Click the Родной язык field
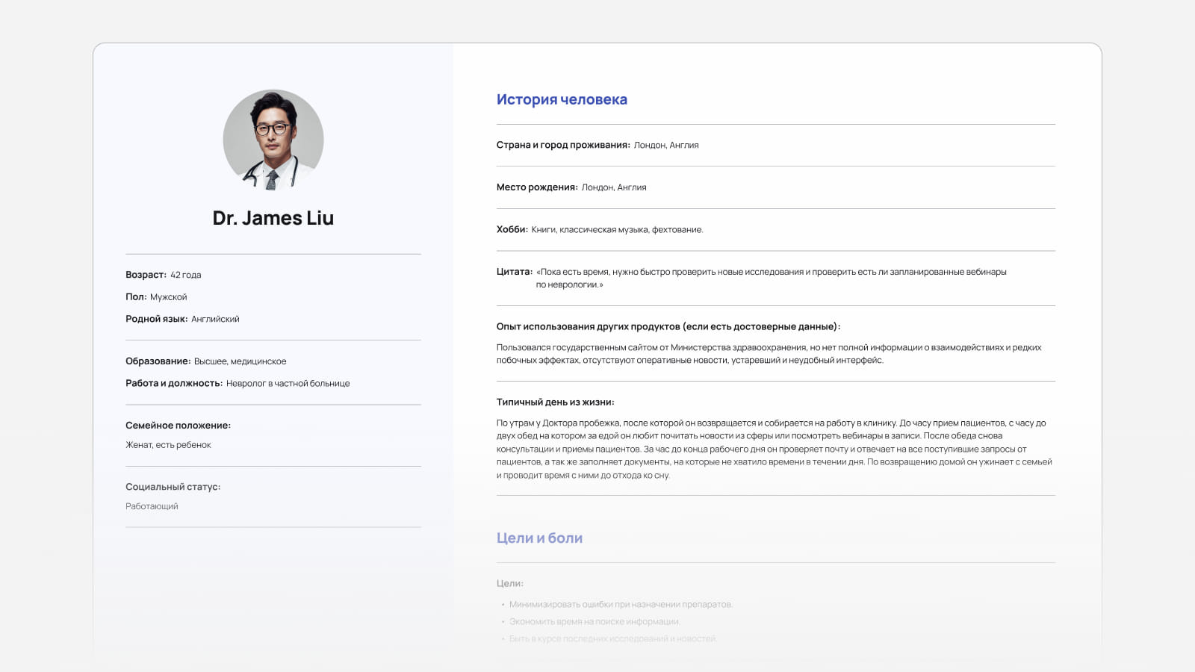This screenshot has width=1195, height=672. [x=183, y=318]
